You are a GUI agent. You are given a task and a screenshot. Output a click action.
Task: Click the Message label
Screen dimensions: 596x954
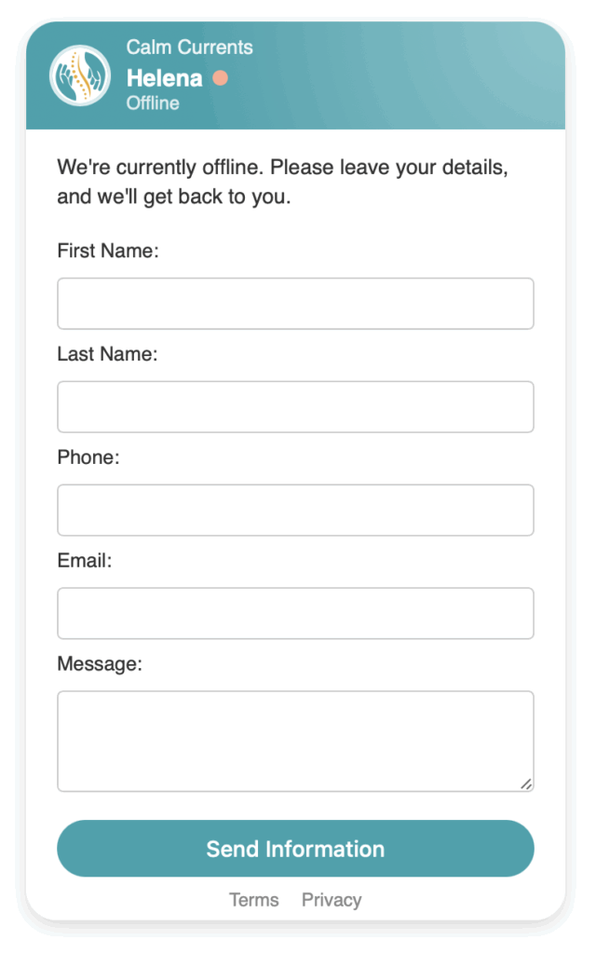tap(100, 663)
